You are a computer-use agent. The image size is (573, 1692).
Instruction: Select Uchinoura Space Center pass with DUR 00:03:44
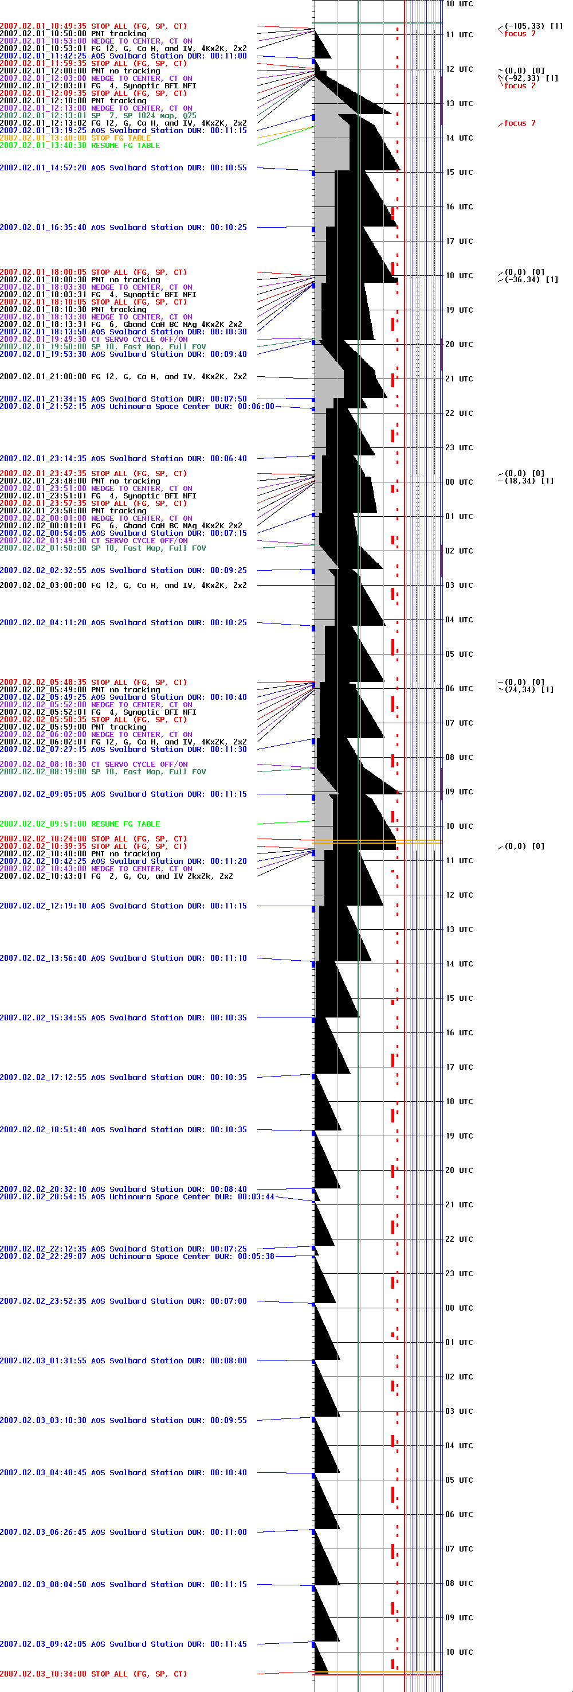(x=136, y=1197)
